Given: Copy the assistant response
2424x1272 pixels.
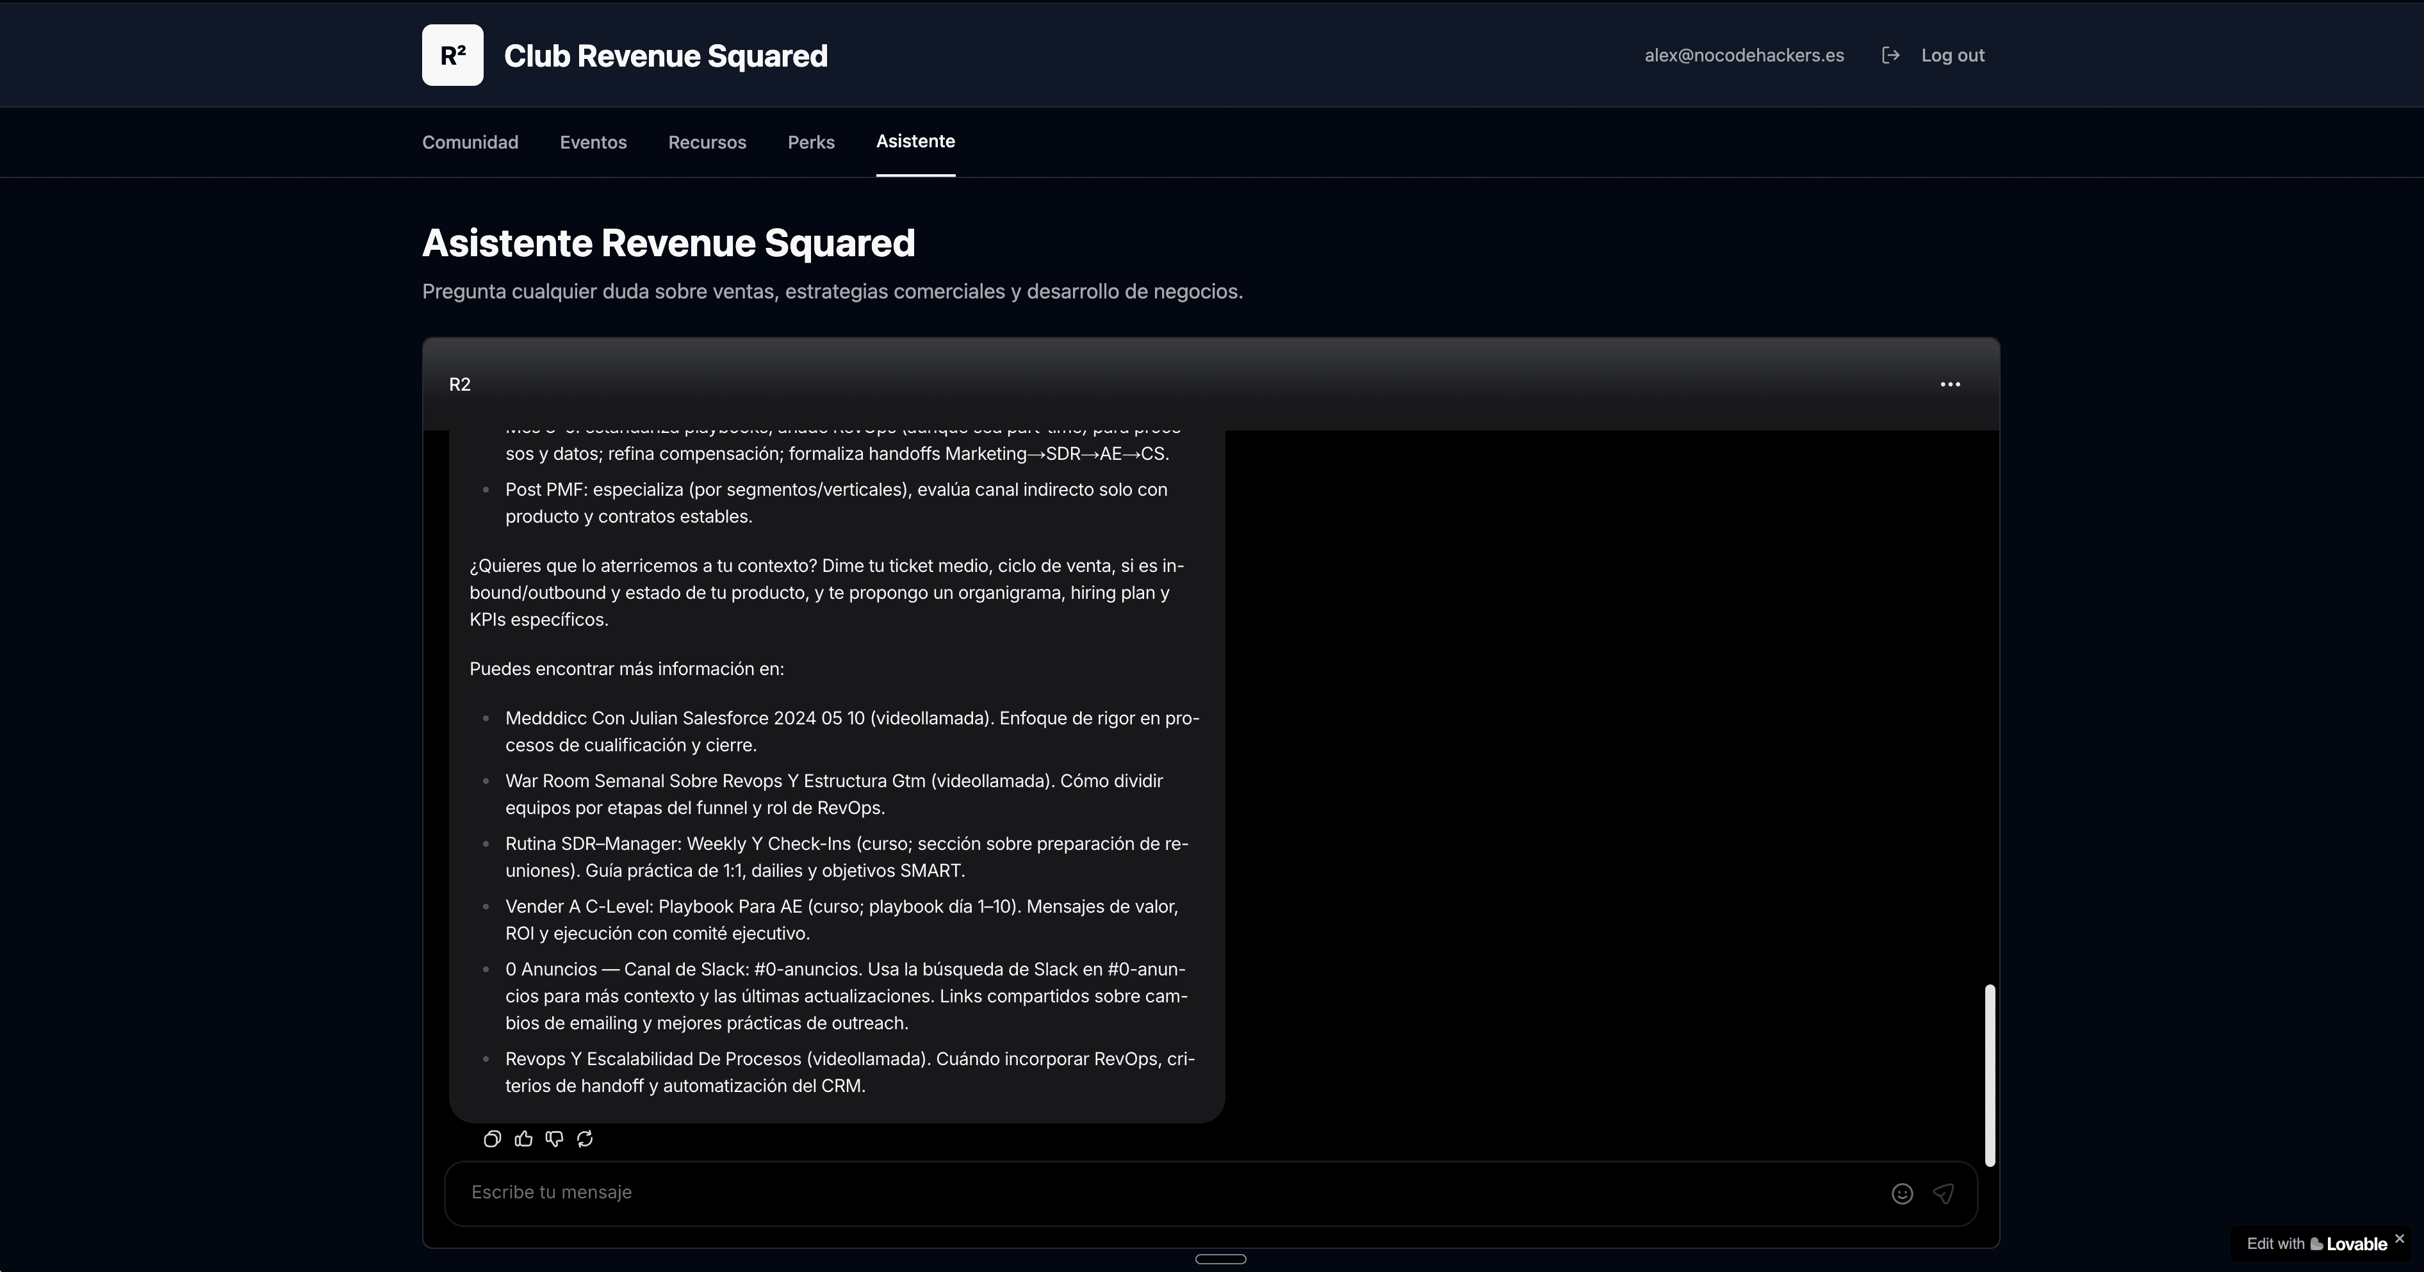Looking at the screenshot, I should click(x=492, y=1139).
